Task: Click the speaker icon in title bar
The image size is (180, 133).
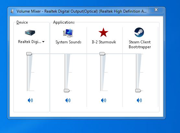Action: point(12,11)
